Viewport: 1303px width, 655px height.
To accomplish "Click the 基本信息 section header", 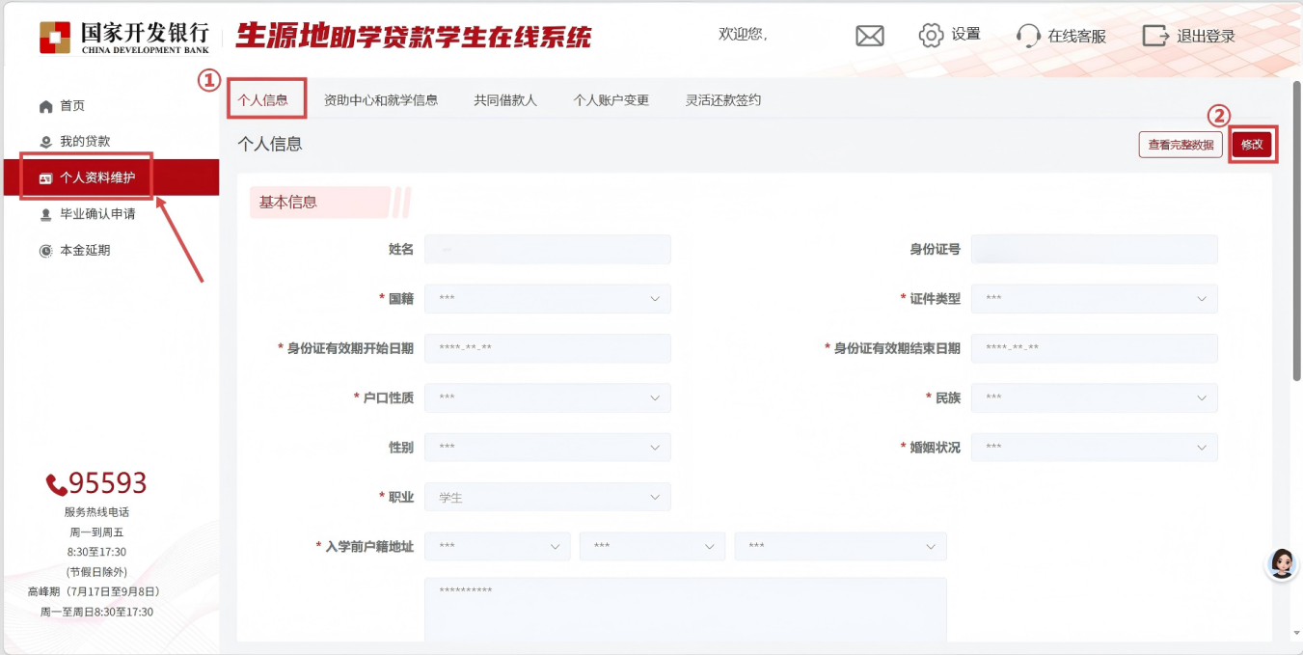I will [x=288, y=203].
